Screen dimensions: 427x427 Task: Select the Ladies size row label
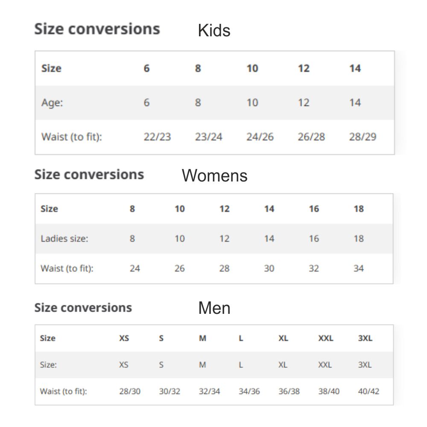[x=64, y=238]
